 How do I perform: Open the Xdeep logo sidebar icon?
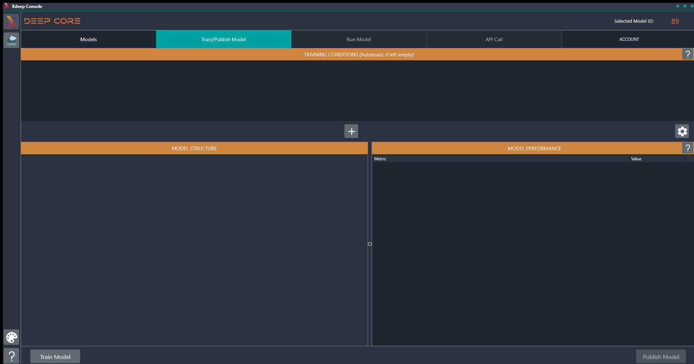pos(11,22)
